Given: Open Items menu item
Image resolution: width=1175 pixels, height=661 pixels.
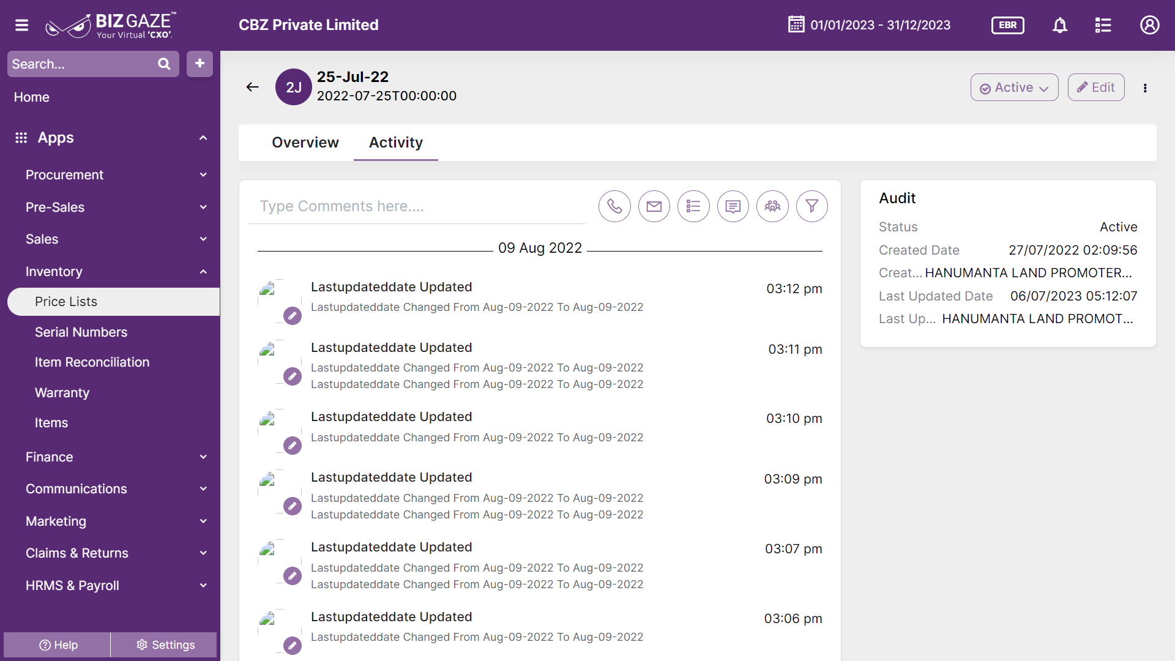Looking at the screenshot, I should pos(51,423).
